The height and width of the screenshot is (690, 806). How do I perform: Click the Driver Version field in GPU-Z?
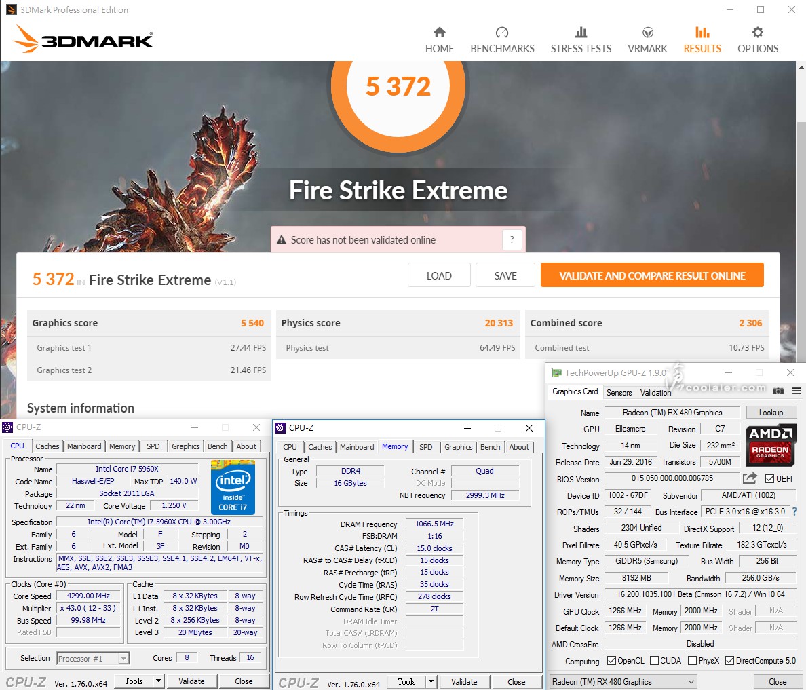coord(701,594)
